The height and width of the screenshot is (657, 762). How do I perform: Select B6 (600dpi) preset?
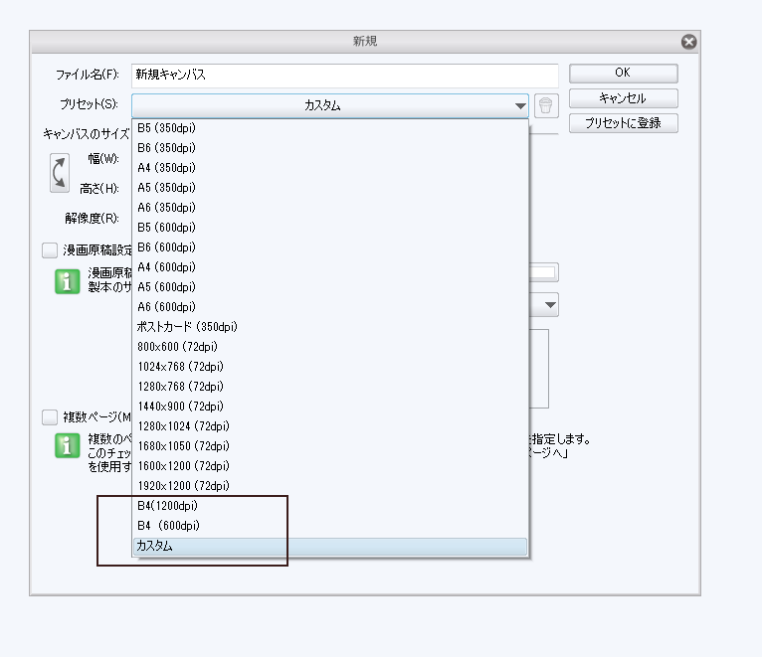[x=330, y=247]
